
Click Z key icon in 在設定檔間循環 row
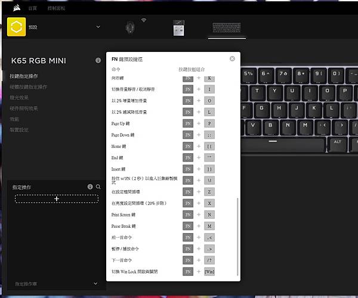pyautogui.click(x=209, y=192)
